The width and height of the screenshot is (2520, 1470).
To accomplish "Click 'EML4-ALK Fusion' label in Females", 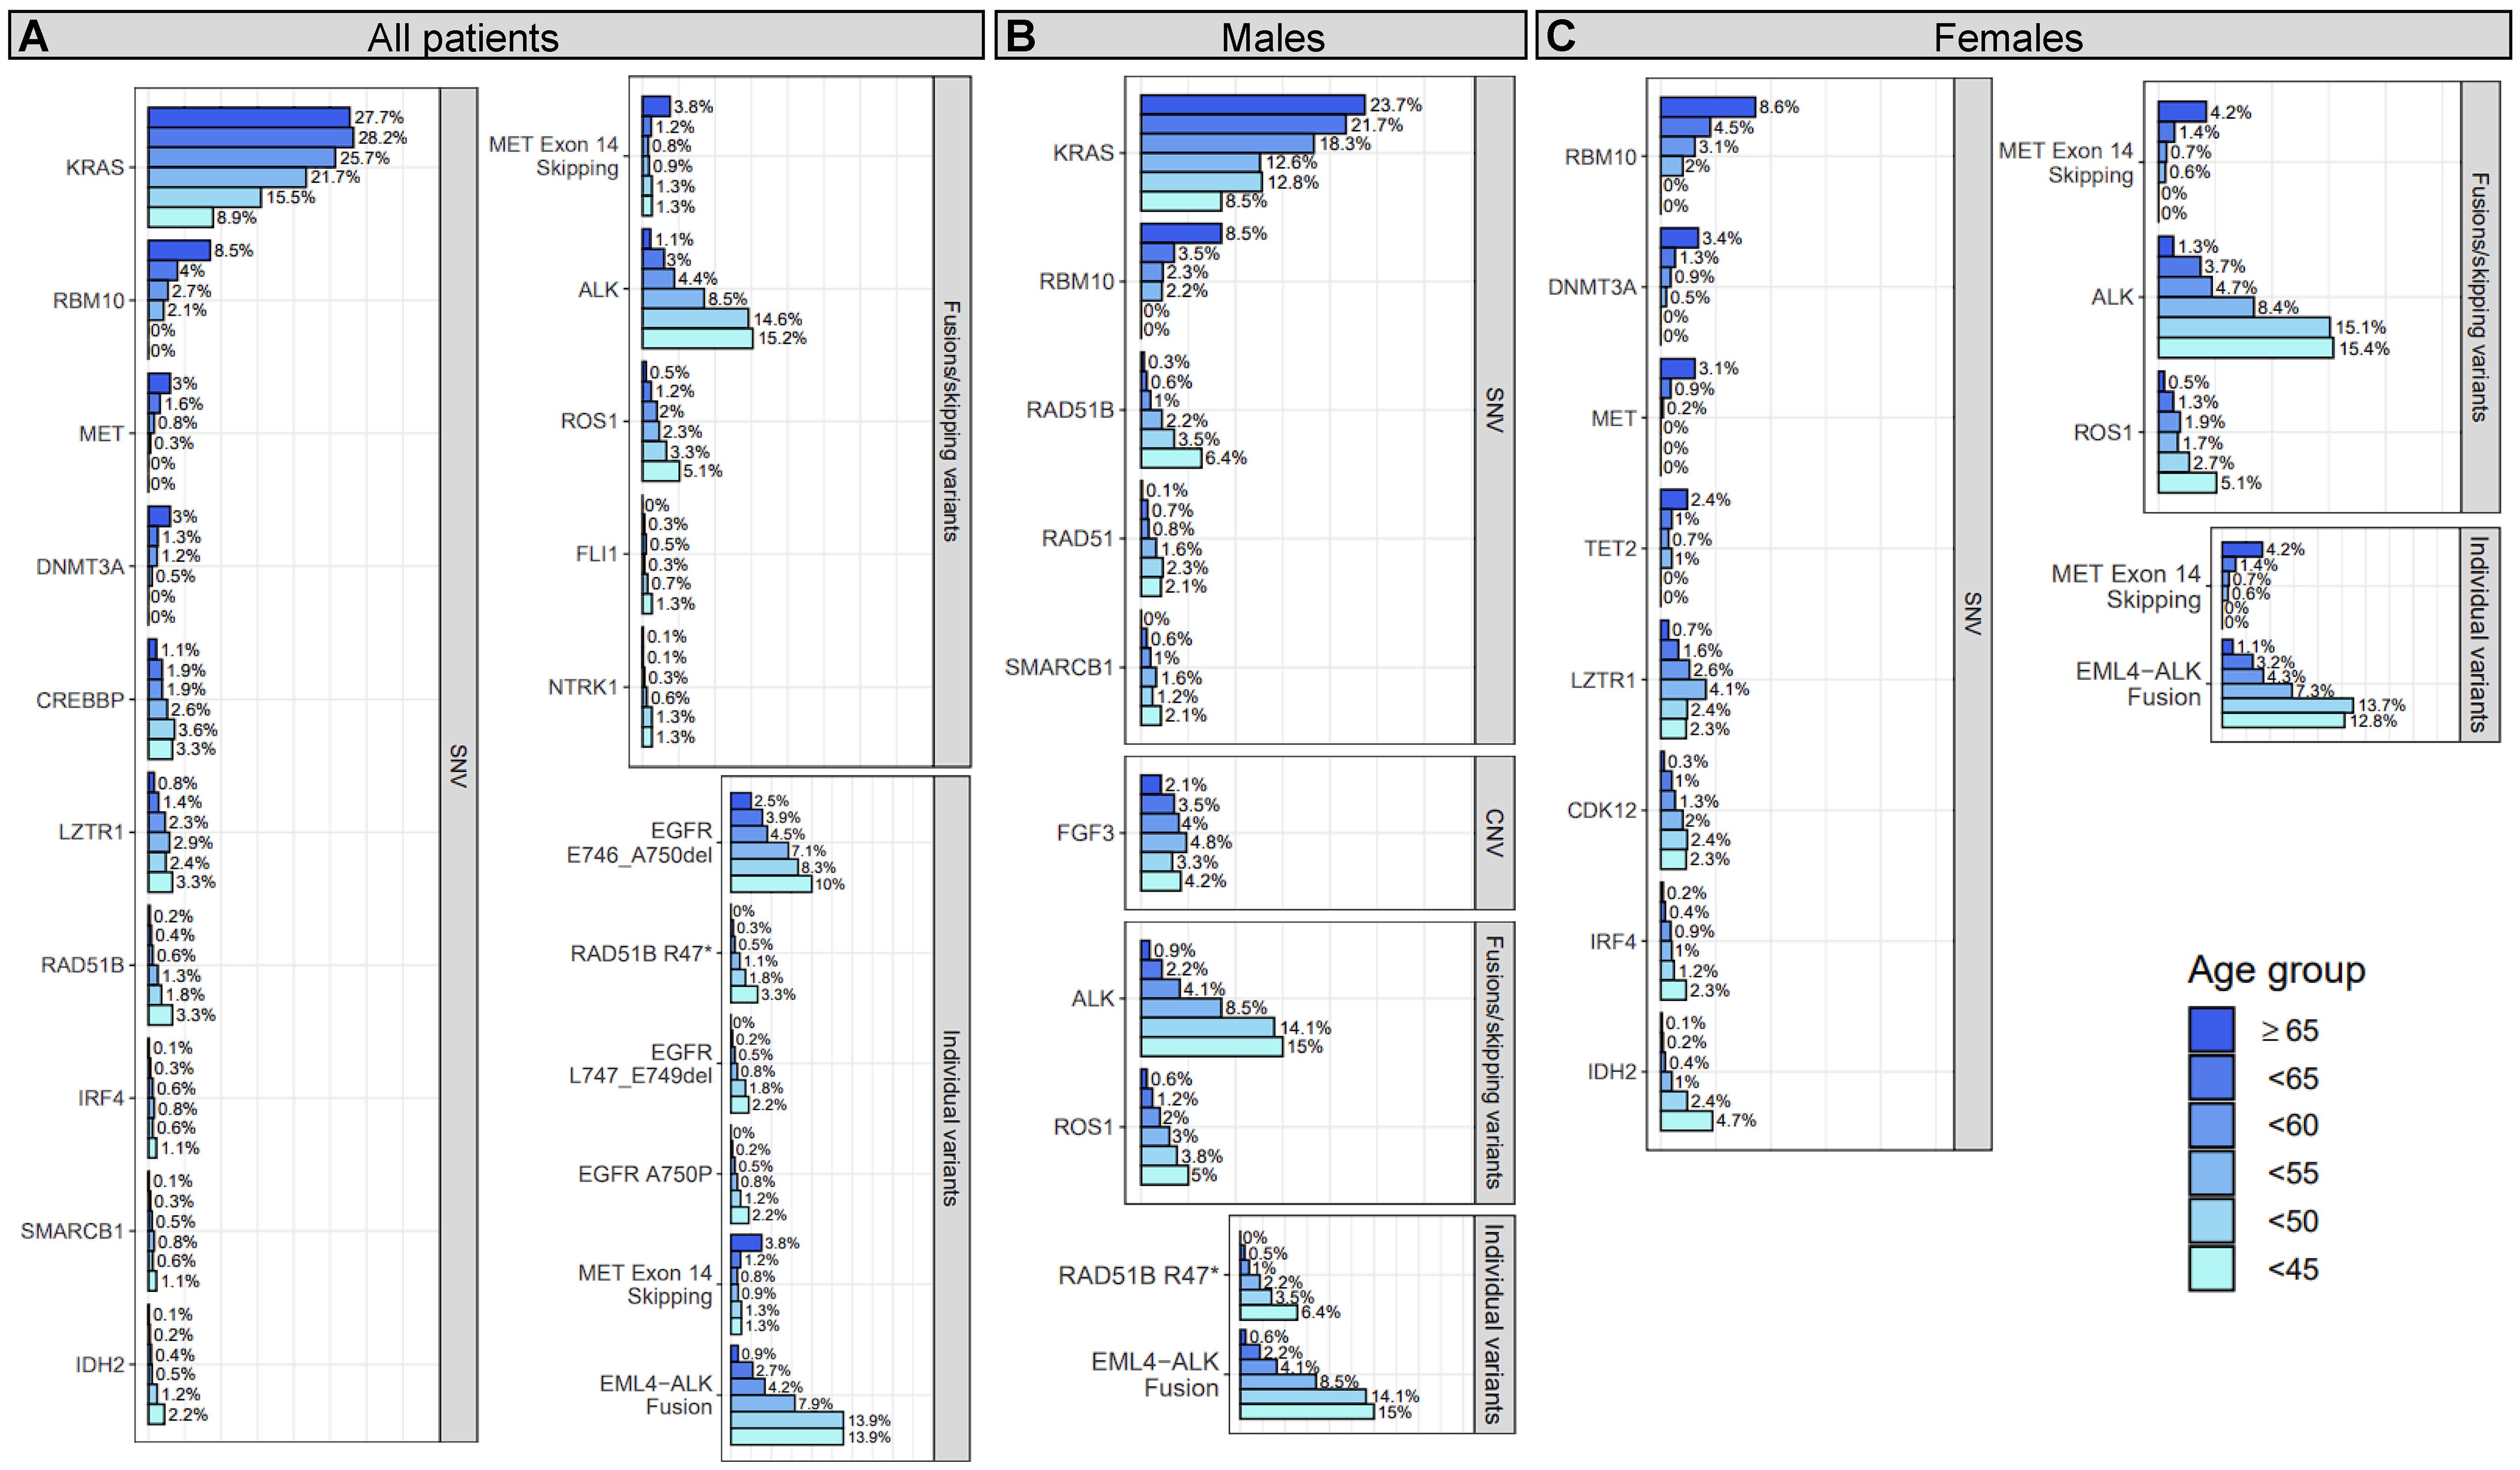I will [2138, 683].
